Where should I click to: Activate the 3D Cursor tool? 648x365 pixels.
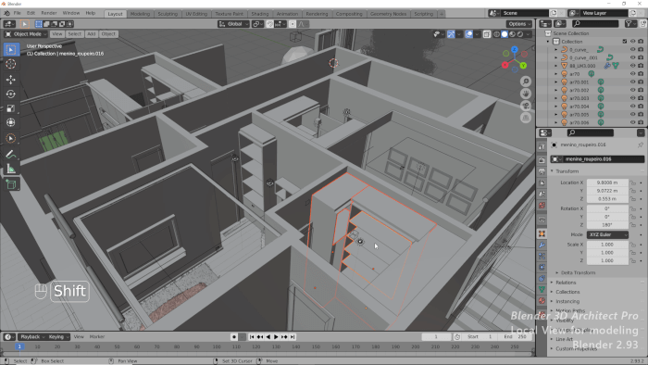click(11, 64)
